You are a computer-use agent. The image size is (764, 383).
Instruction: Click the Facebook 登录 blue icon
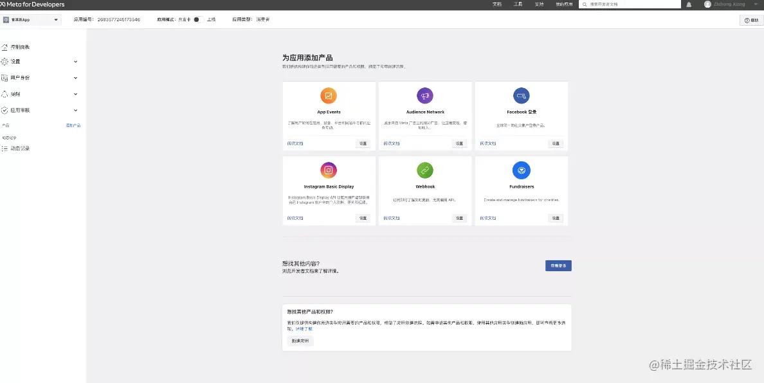522,95
